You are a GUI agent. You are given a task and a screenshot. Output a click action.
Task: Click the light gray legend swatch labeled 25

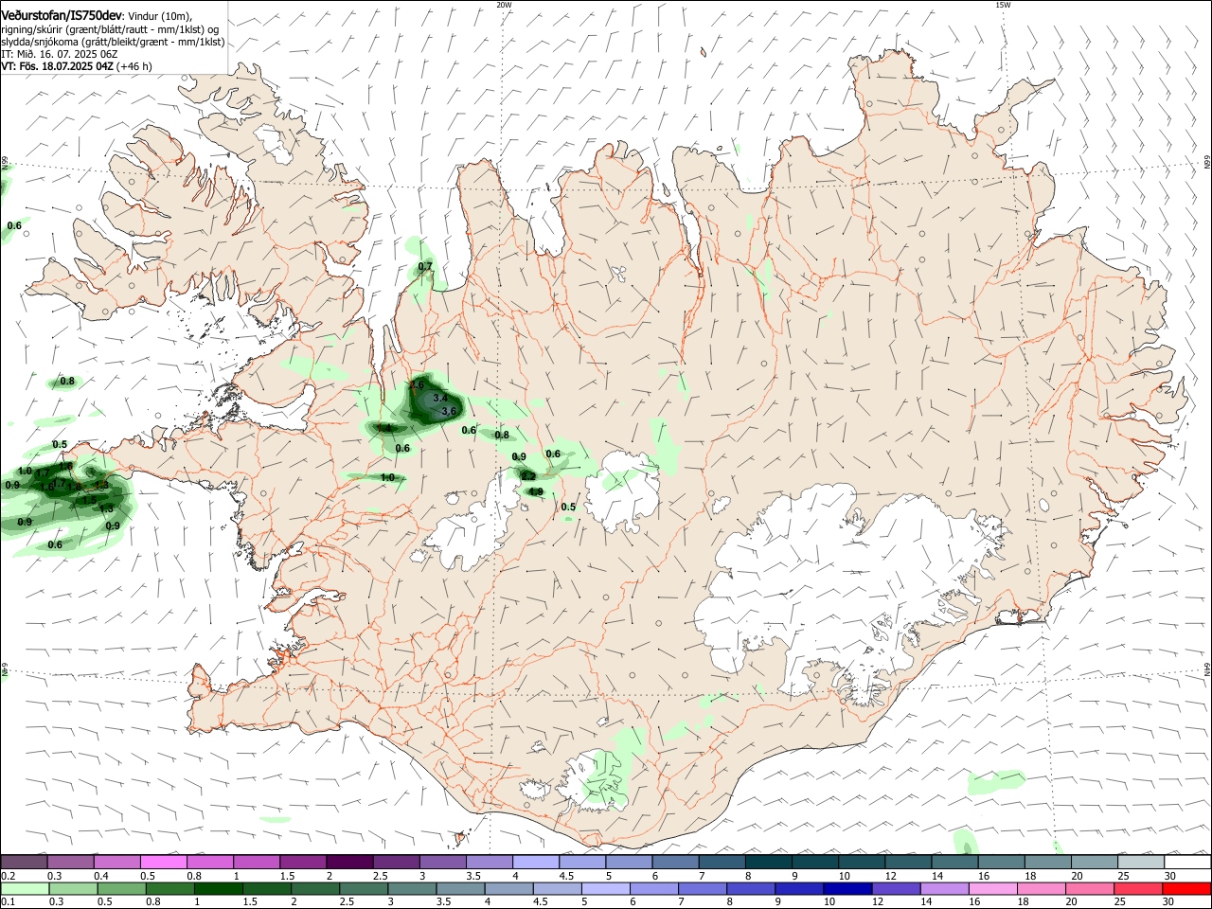pyautogui.click(x=1142, y=862)
